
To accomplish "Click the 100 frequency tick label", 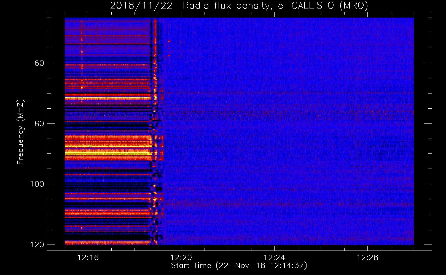I will 37,184.
